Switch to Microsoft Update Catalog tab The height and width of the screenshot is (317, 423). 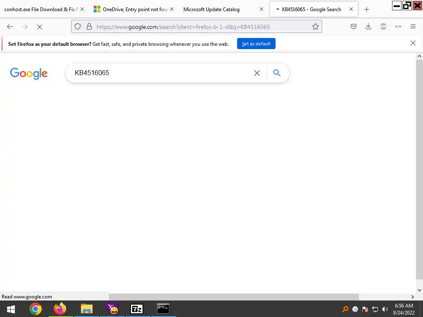click(211, 9)
